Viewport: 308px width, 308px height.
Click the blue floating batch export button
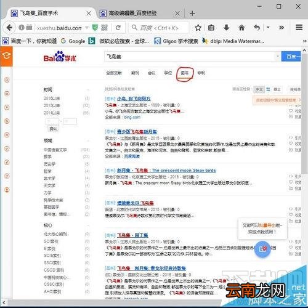tap(262, 249)
